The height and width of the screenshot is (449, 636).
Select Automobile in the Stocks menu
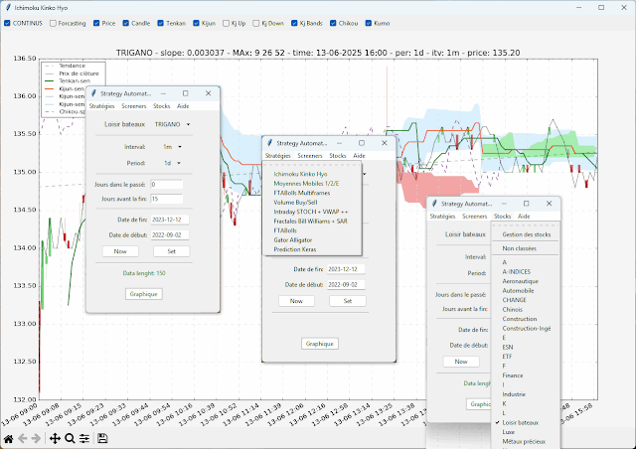519,289
